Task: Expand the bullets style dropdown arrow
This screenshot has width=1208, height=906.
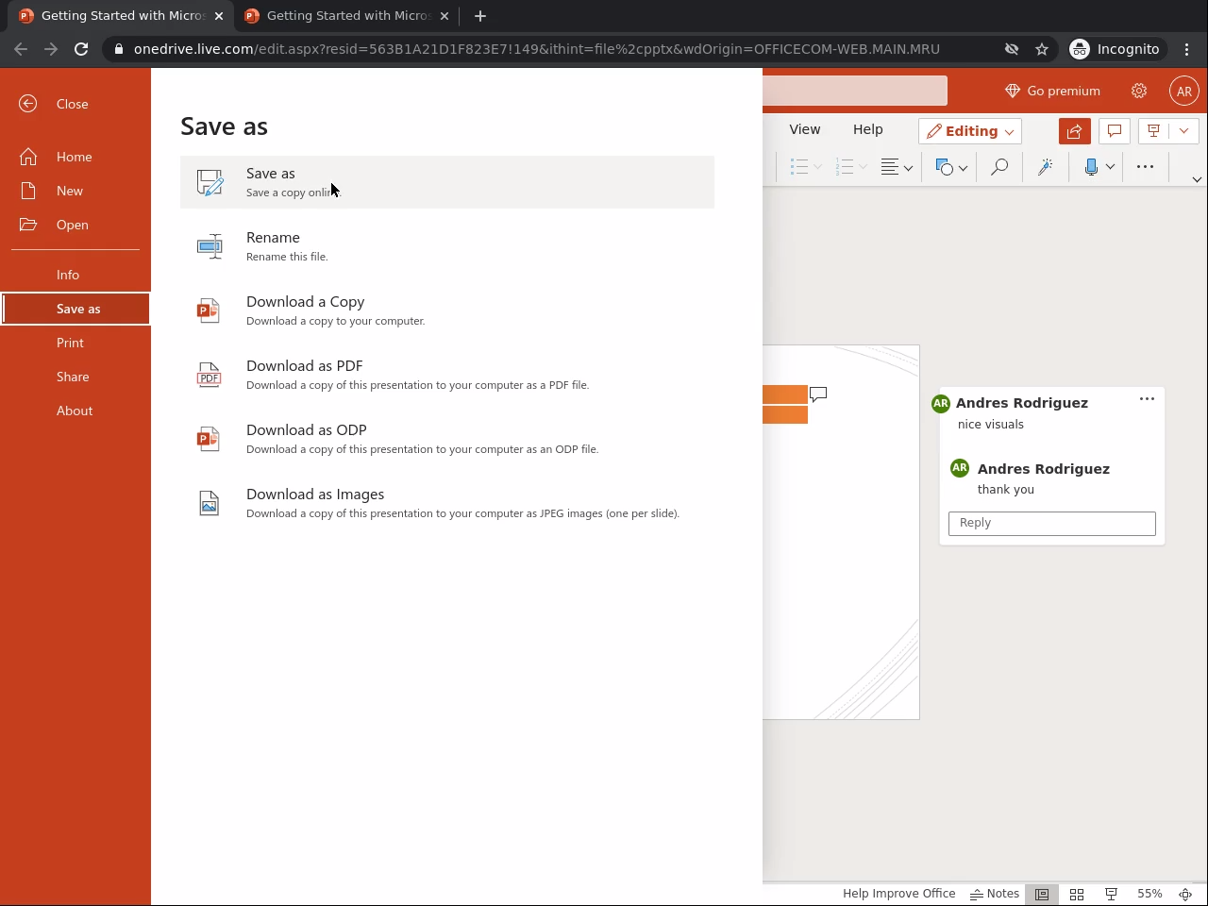Action: tap(817, 168)
